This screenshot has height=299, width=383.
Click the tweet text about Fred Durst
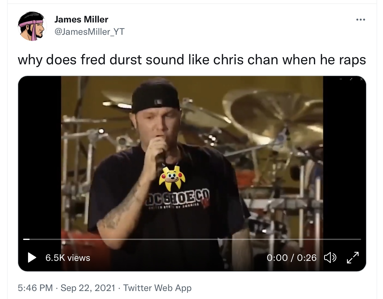(192, 60)
